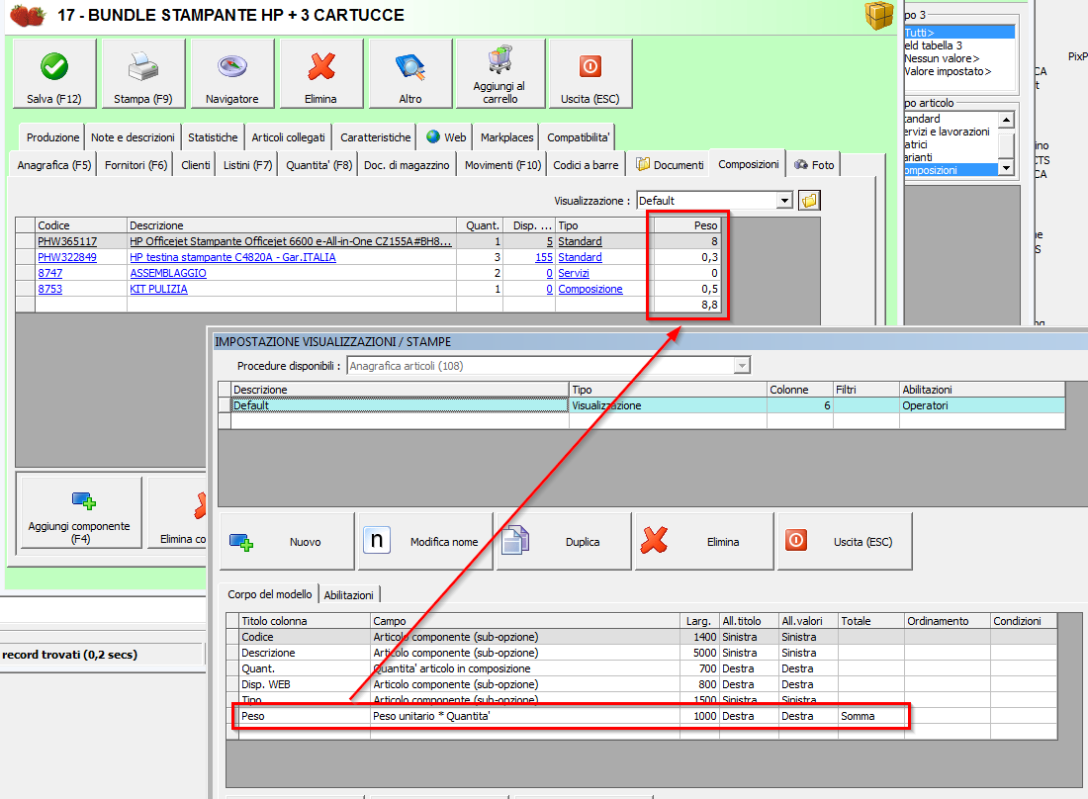Open the Compatibilita' tab
This screenshot has height=799, width=1088.
578,137
